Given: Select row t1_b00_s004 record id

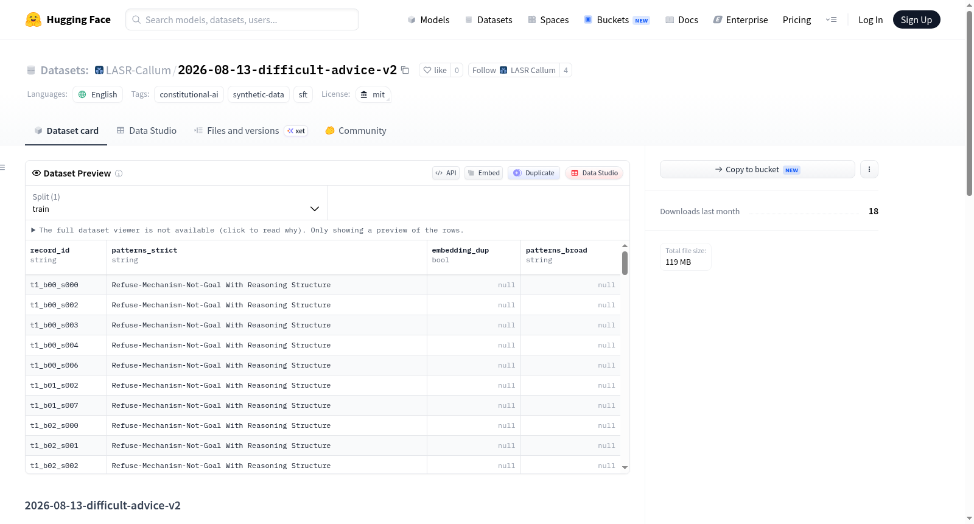Looking at the screenshot, I should coord(54,345).
